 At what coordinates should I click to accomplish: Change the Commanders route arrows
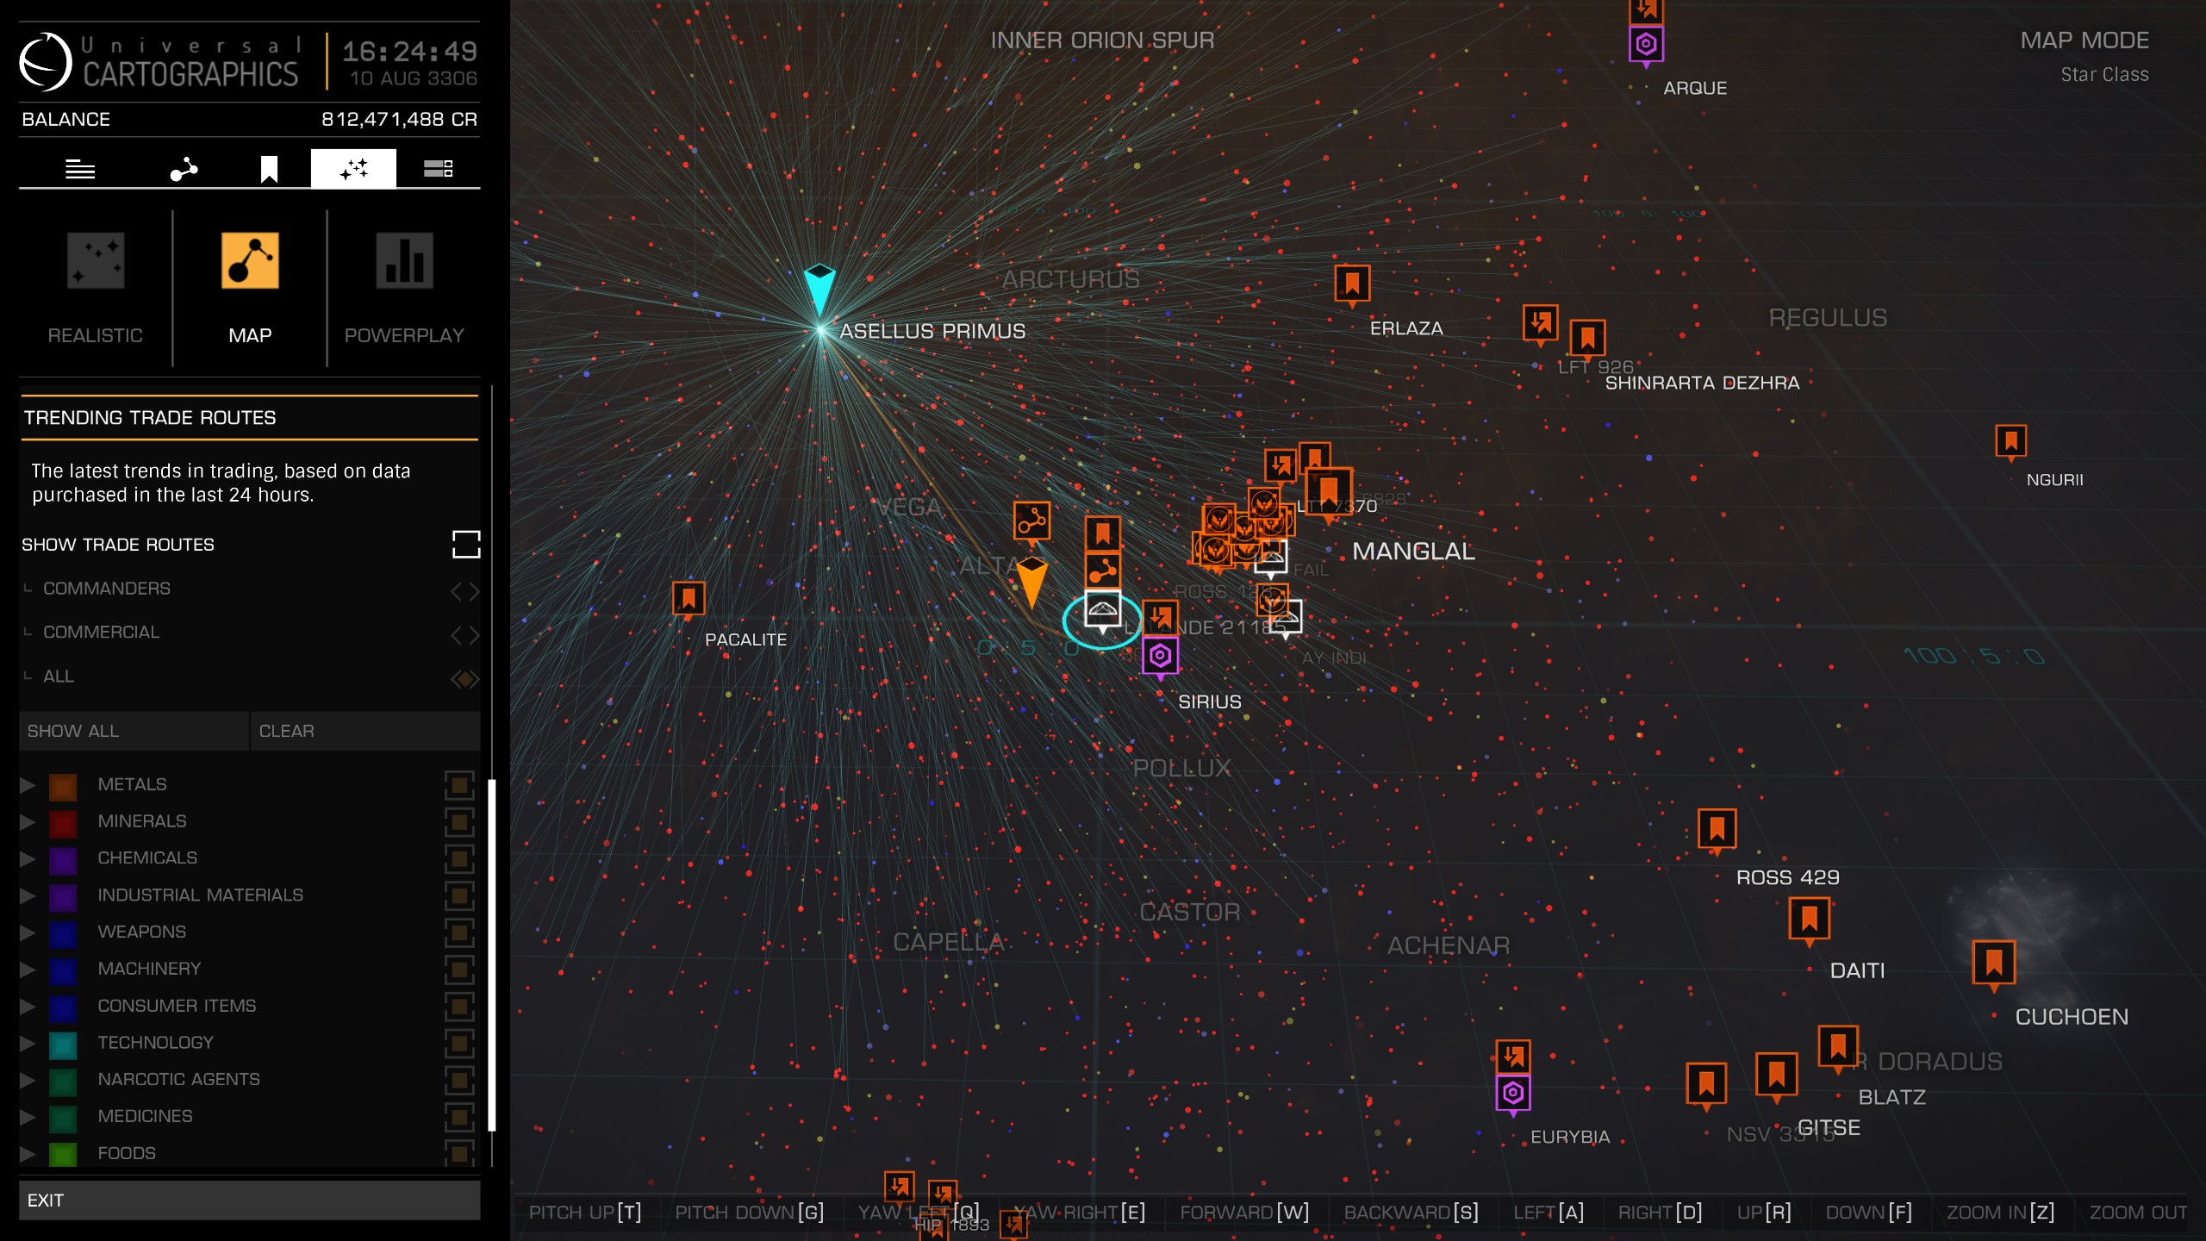pos(465,591)
